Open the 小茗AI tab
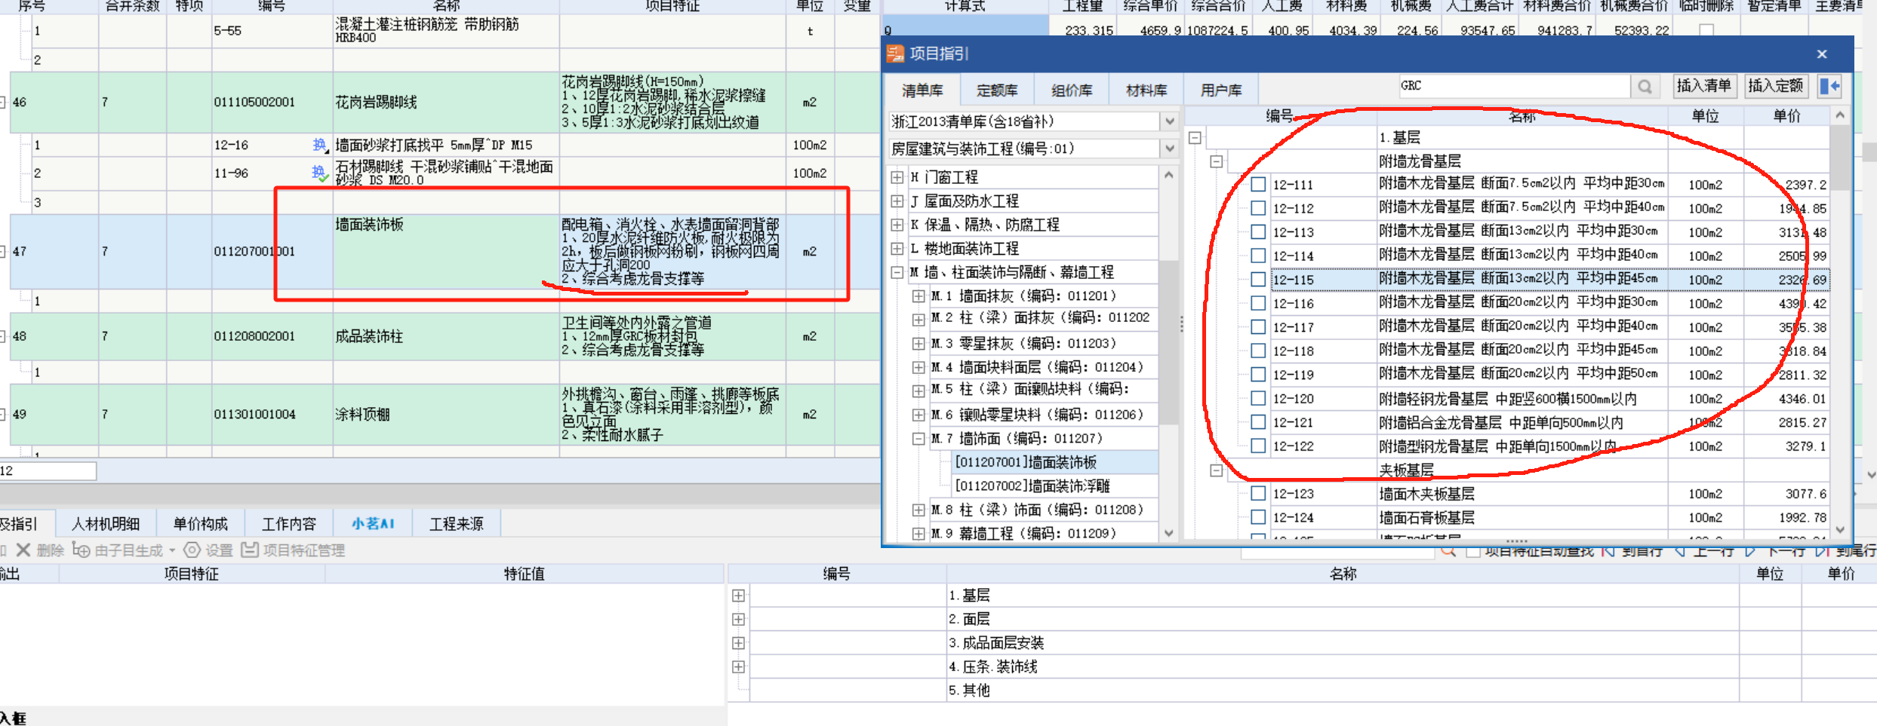Viewport: 1877px width, 726px height. pyautogui.click(x=372, y=524)
